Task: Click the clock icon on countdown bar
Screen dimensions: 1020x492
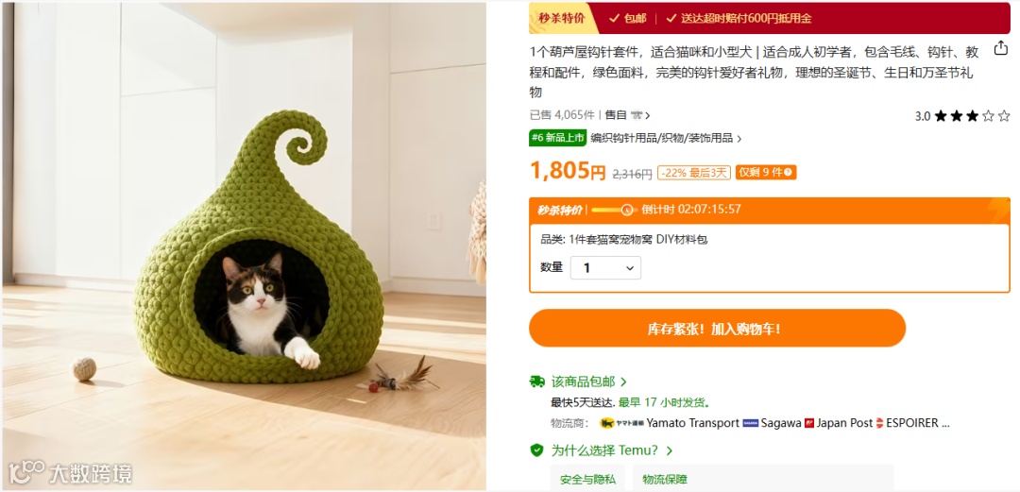Action: (x=627, y=210)
